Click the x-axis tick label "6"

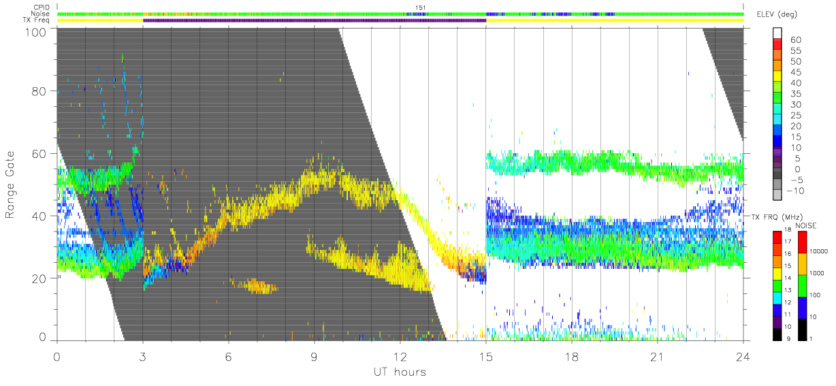click(x=228, y=356)
